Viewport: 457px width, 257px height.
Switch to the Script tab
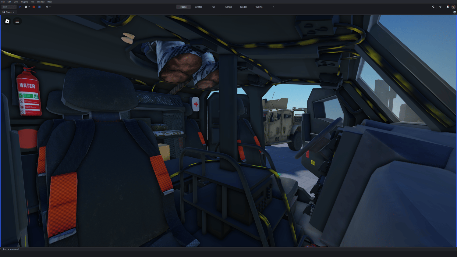pos(228,7)
